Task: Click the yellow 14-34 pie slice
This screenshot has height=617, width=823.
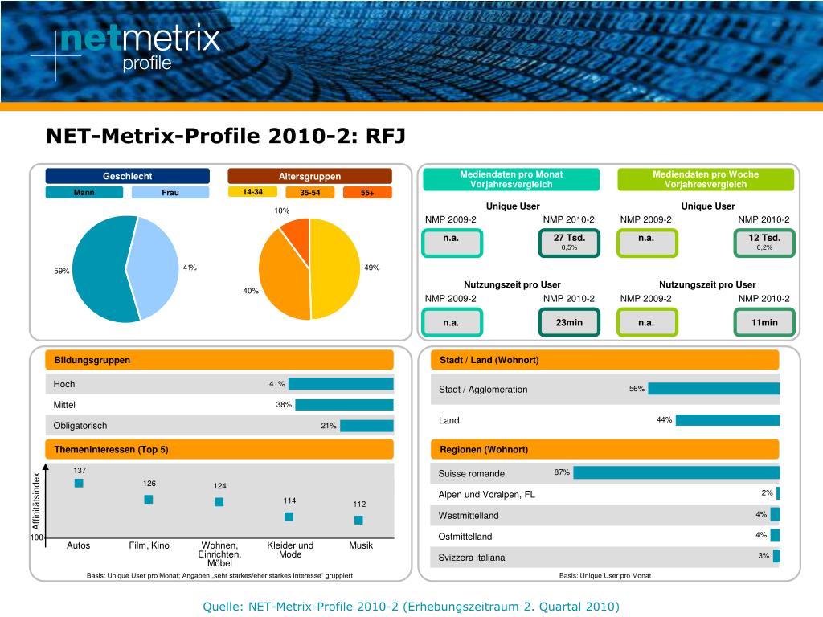Action: pos(336,268)
